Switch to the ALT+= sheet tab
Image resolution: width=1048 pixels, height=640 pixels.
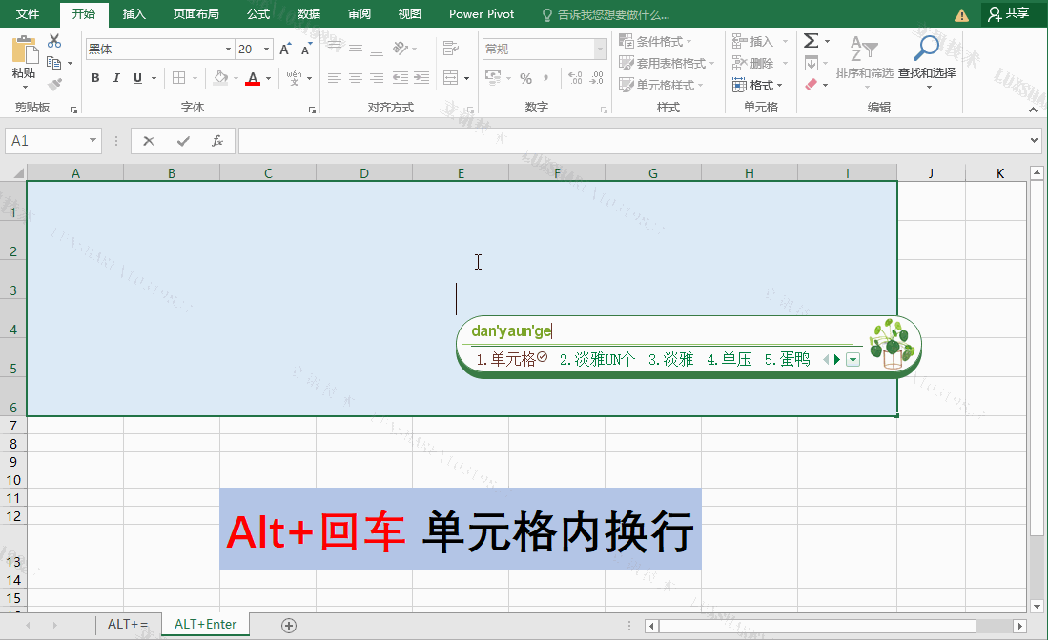(127, 624)
